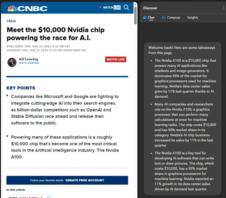This screenshot has height=198, width=226.
Task: Switch to the Compose tab in Discover
Action: 171,18
